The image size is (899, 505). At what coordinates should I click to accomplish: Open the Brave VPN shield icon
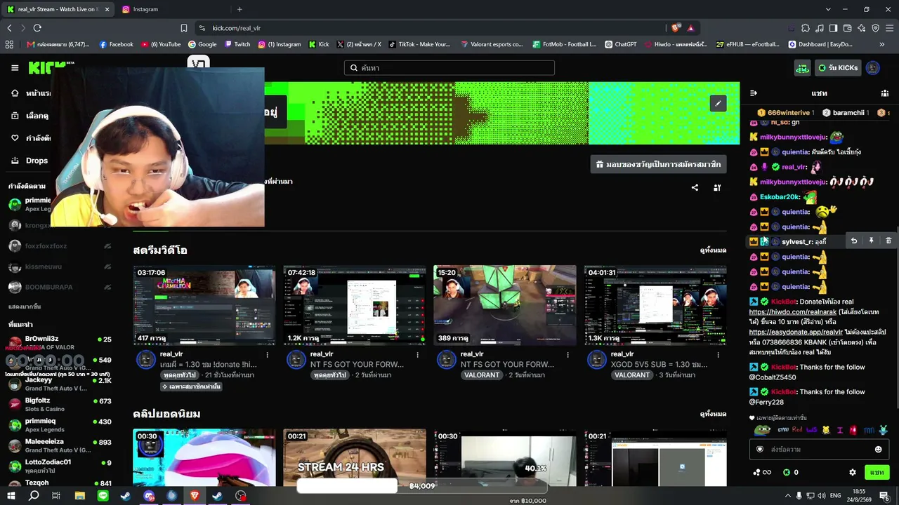876,28
